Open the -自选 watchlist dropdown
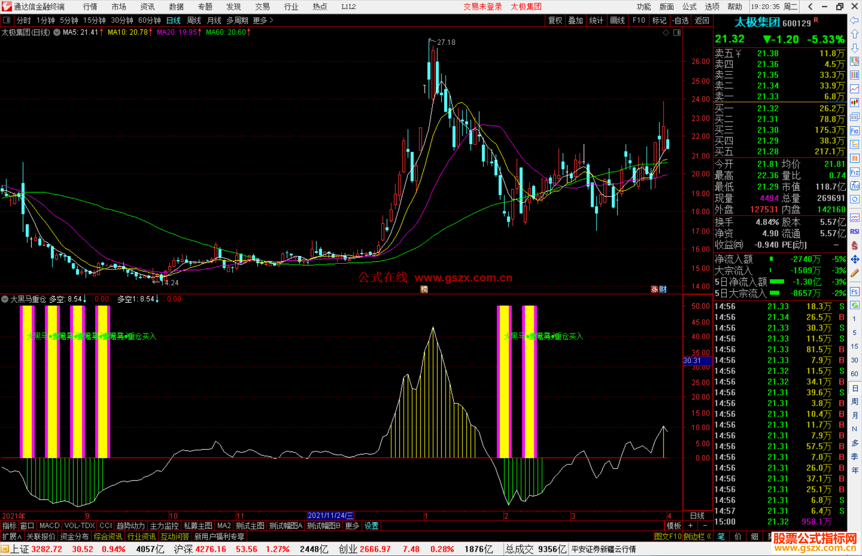Viewport: 862px width, 556px height. (680, 20)
